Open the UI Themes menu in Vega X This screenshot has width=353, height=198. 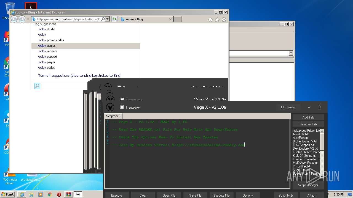pos(288,107)
